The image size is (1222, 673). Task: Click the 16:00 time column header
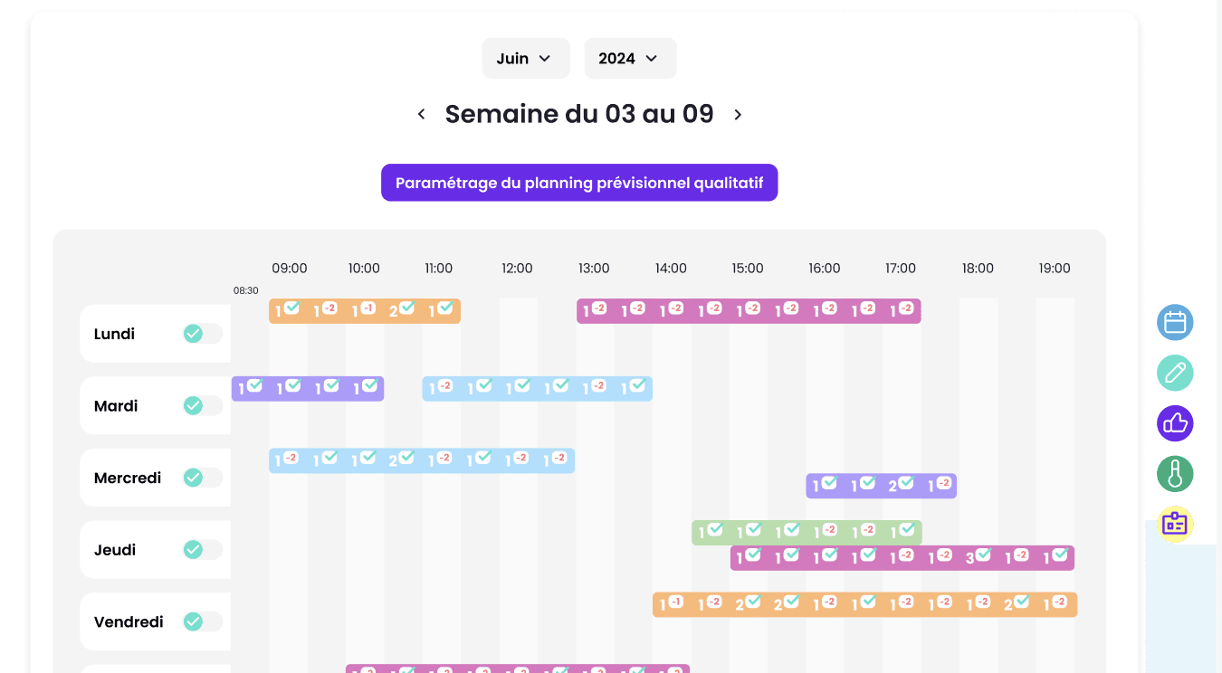tap(824, 268)
